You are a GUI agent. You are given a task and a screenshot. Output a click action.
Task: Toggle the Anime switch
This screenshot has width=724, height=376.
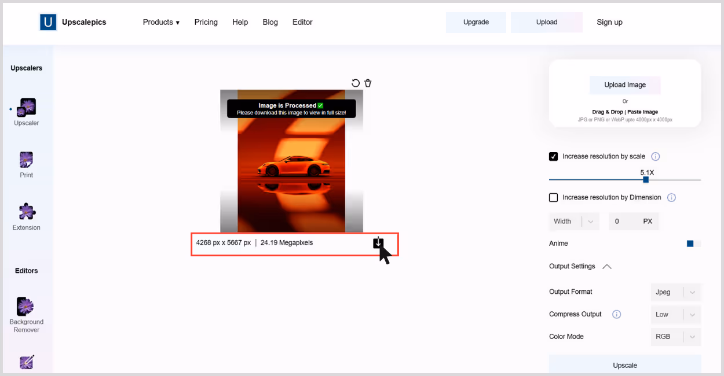coord(694,244)
